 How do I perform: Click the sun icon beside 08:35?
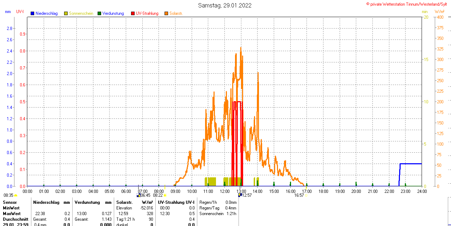[16, 195]
